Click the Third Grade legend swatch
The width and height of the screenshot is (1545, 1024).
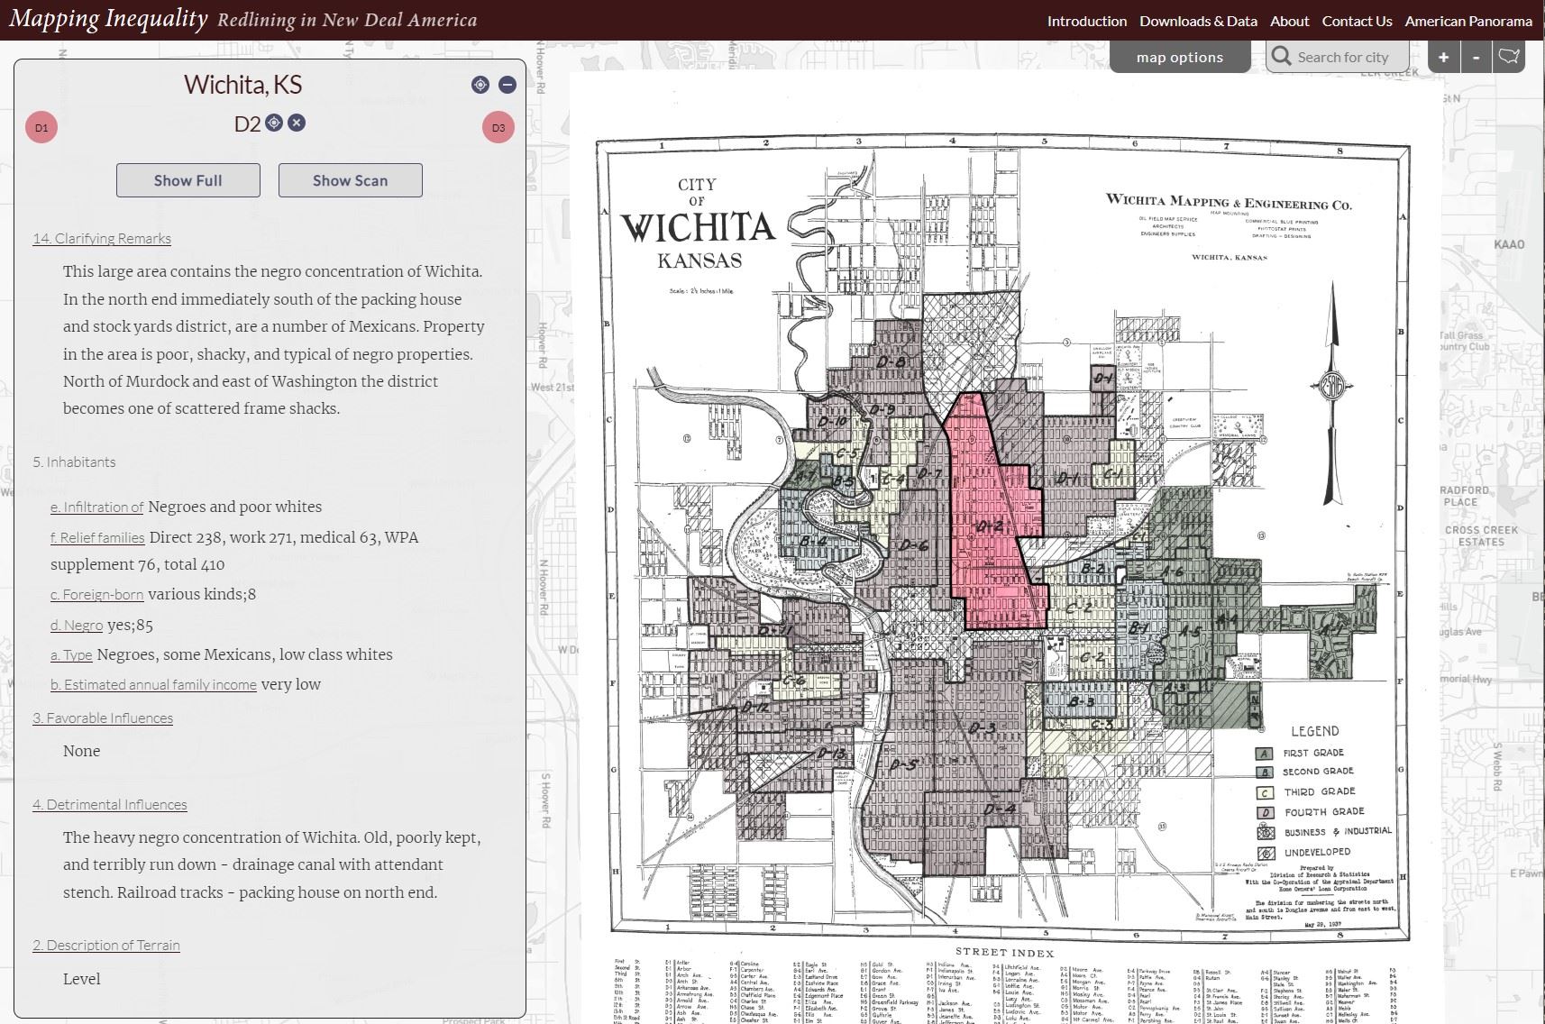point(1266,793)
